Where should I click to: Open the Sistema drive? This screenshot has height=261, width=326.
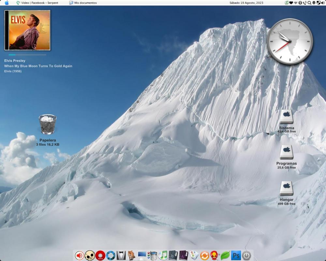point(287,117)
